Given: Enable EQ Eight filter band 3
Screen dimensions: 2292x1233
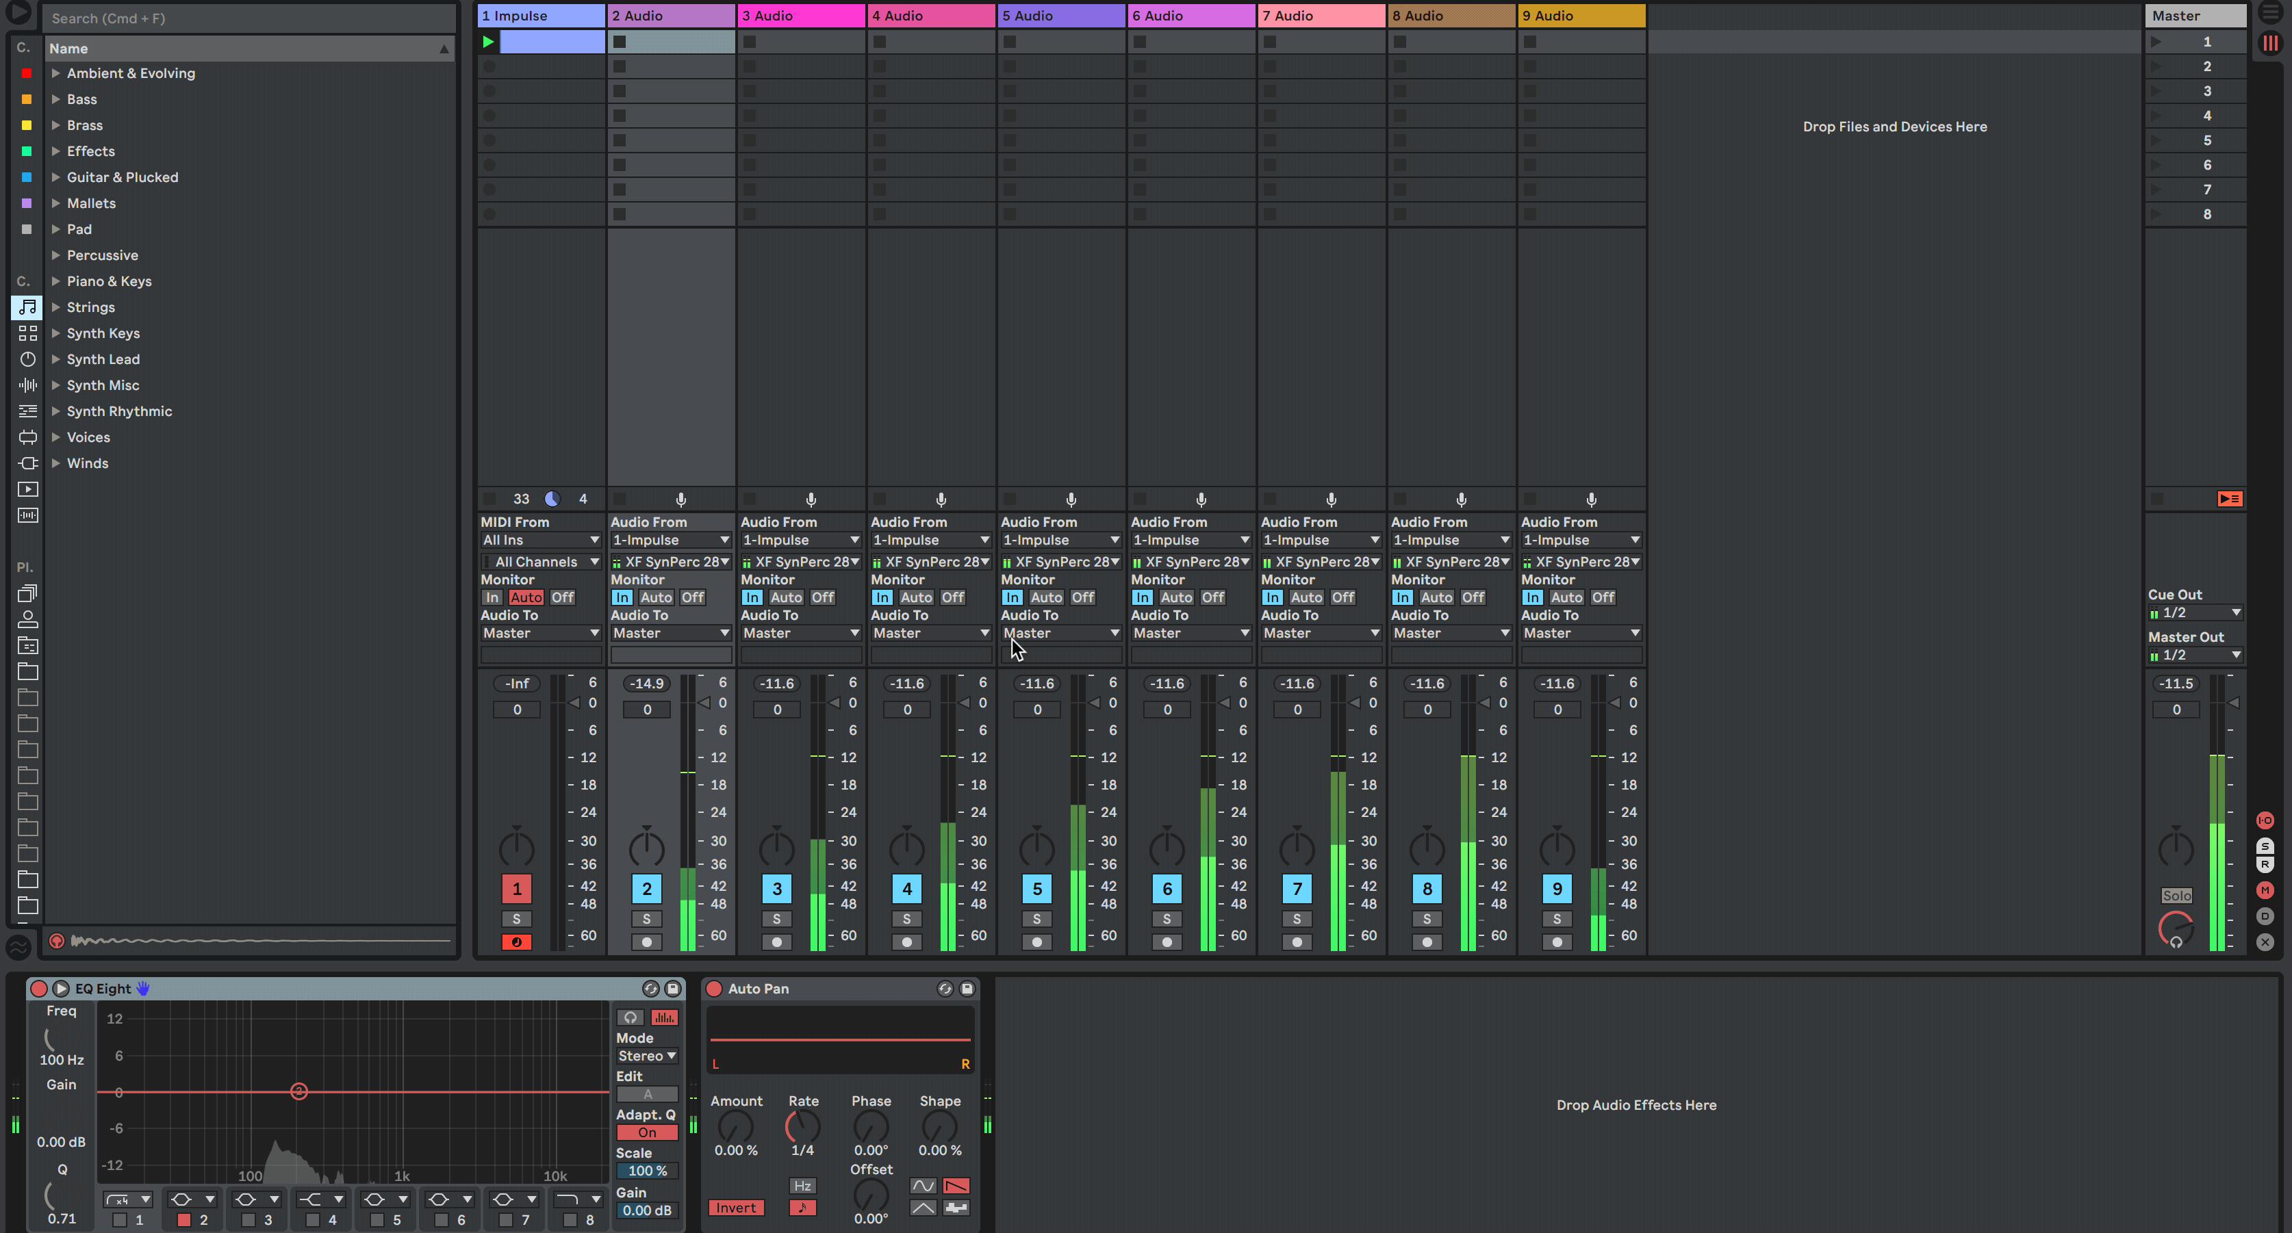Looking at the screenshot, I should [x=249, y=1221].
